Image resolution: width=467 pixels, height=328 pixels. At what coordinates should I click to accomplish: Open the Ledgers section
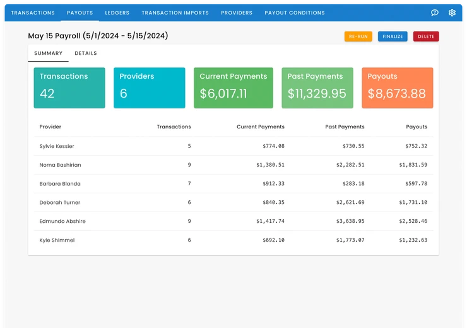117,13
